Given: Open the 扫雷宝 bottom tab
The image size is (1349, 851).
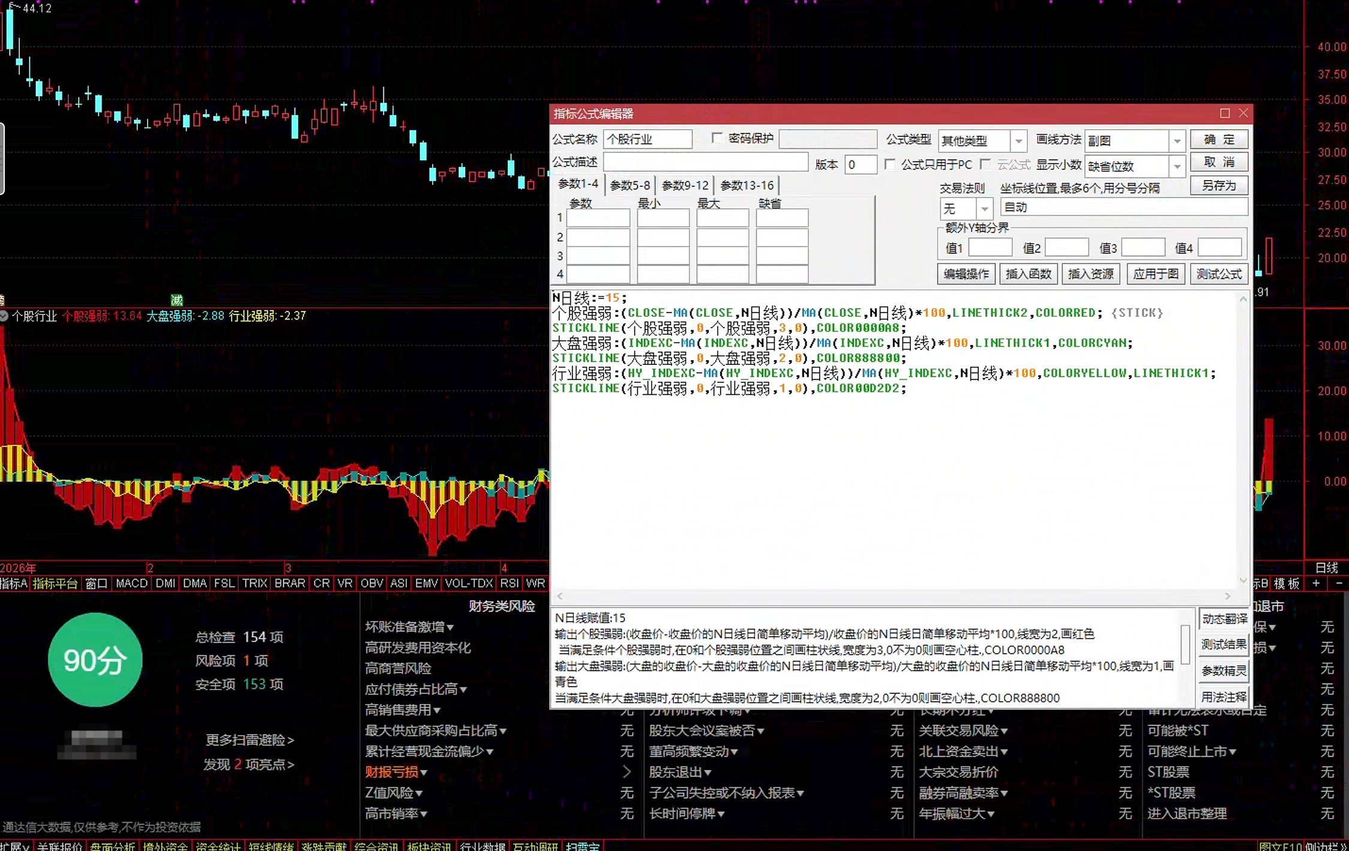Looking at the screenshot, I should click(583, 846).
